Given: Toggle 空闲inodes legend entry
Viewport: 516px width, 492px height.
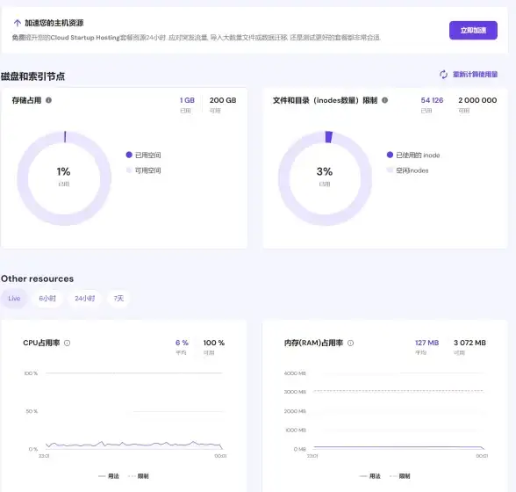Looking at the screenshot, I should click(407, 170).
